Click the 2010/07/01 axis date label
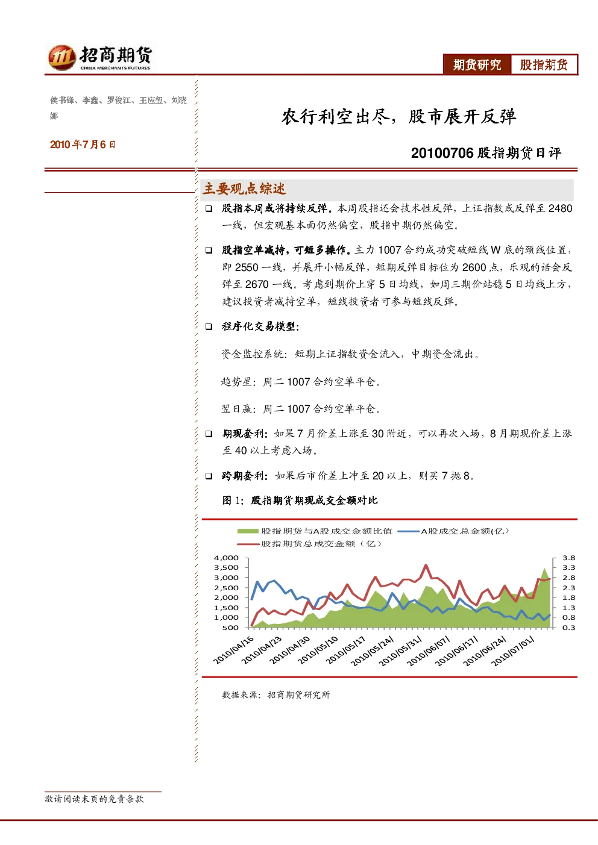Viewport: 598px width, 845px height. pyautogui.click(x=512, y=651)
